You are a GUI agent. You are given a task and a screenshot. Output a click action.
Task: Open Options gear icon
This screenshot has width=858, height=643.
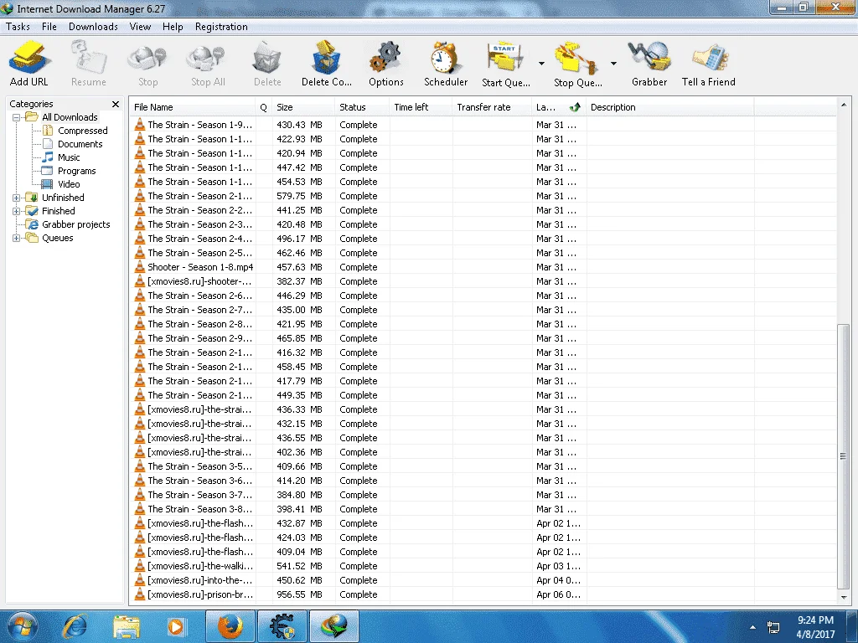(386, 63)
